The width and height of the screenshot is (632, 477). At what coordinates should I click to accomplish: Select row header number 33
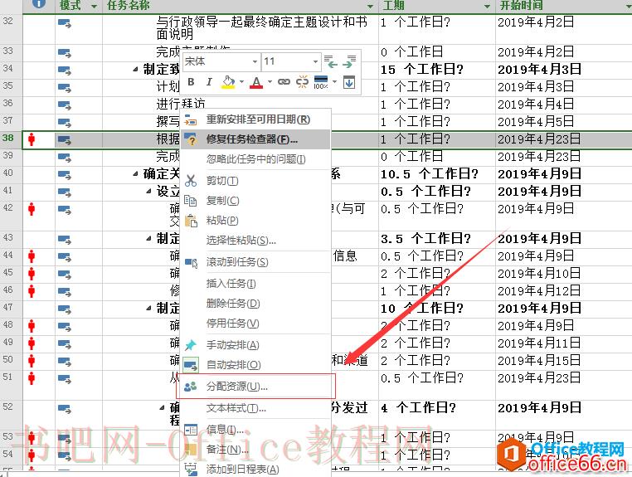pyautogui.click(x=8, y=51)
